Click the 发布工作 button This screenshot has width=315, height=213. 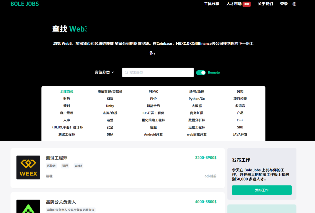(x=262, y=190)
